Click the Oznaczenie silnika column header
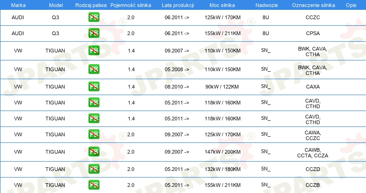The height and width of the screenshot is (193, 366). coord(314,5)
